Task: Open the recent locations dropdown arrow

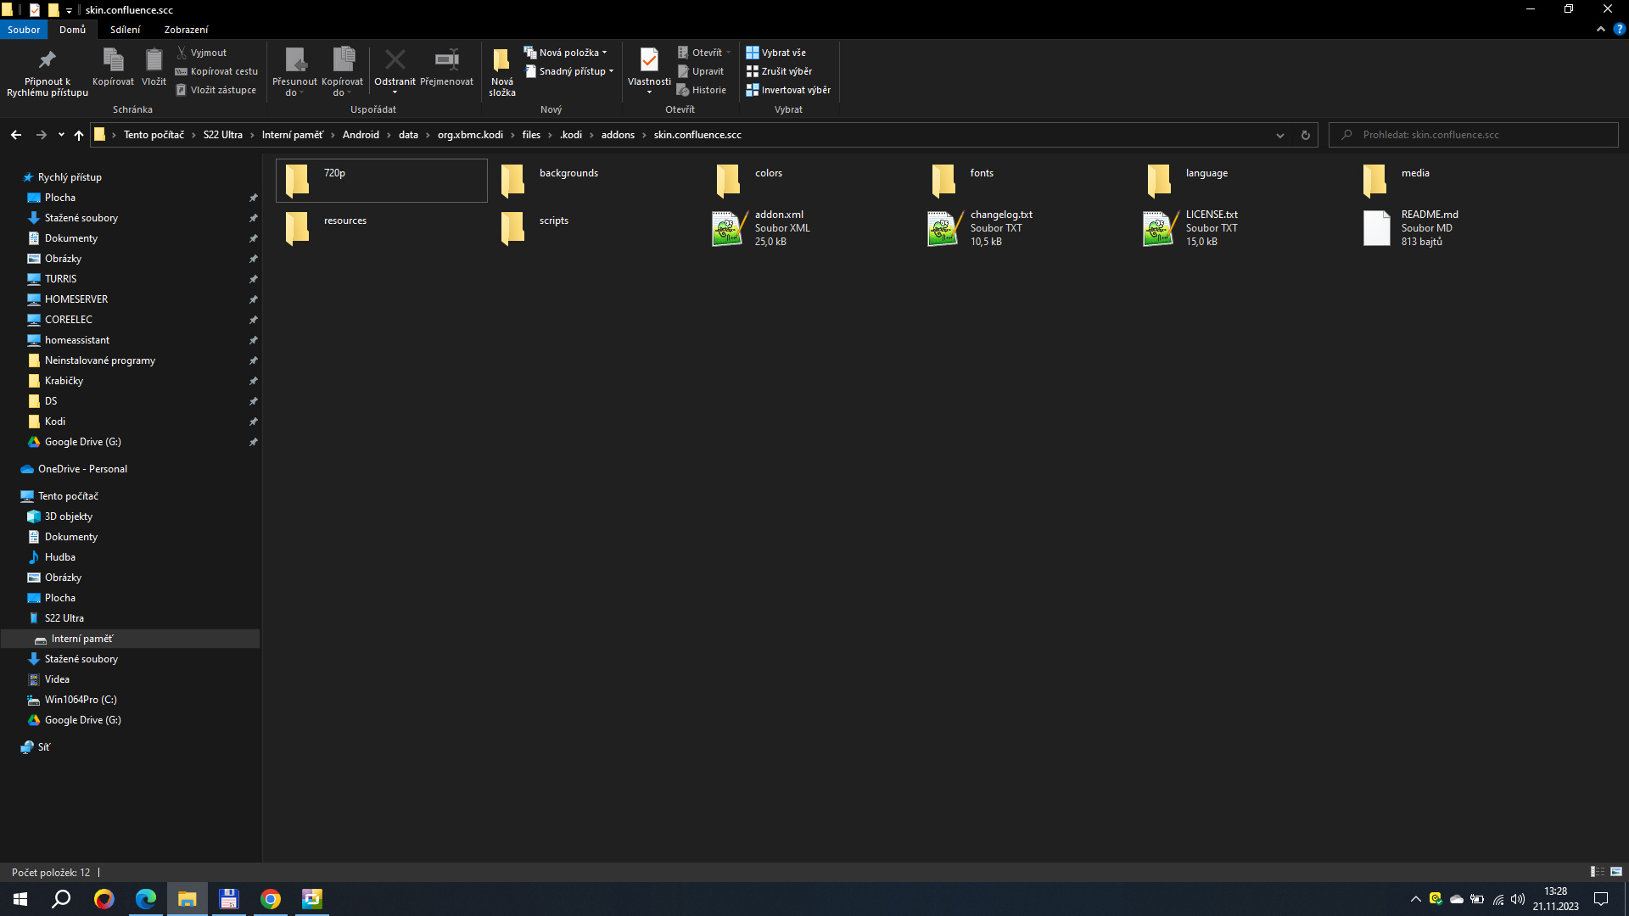Action: [61, 135]
